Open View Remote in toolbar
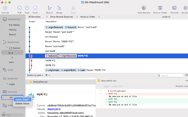 (144, 8)
